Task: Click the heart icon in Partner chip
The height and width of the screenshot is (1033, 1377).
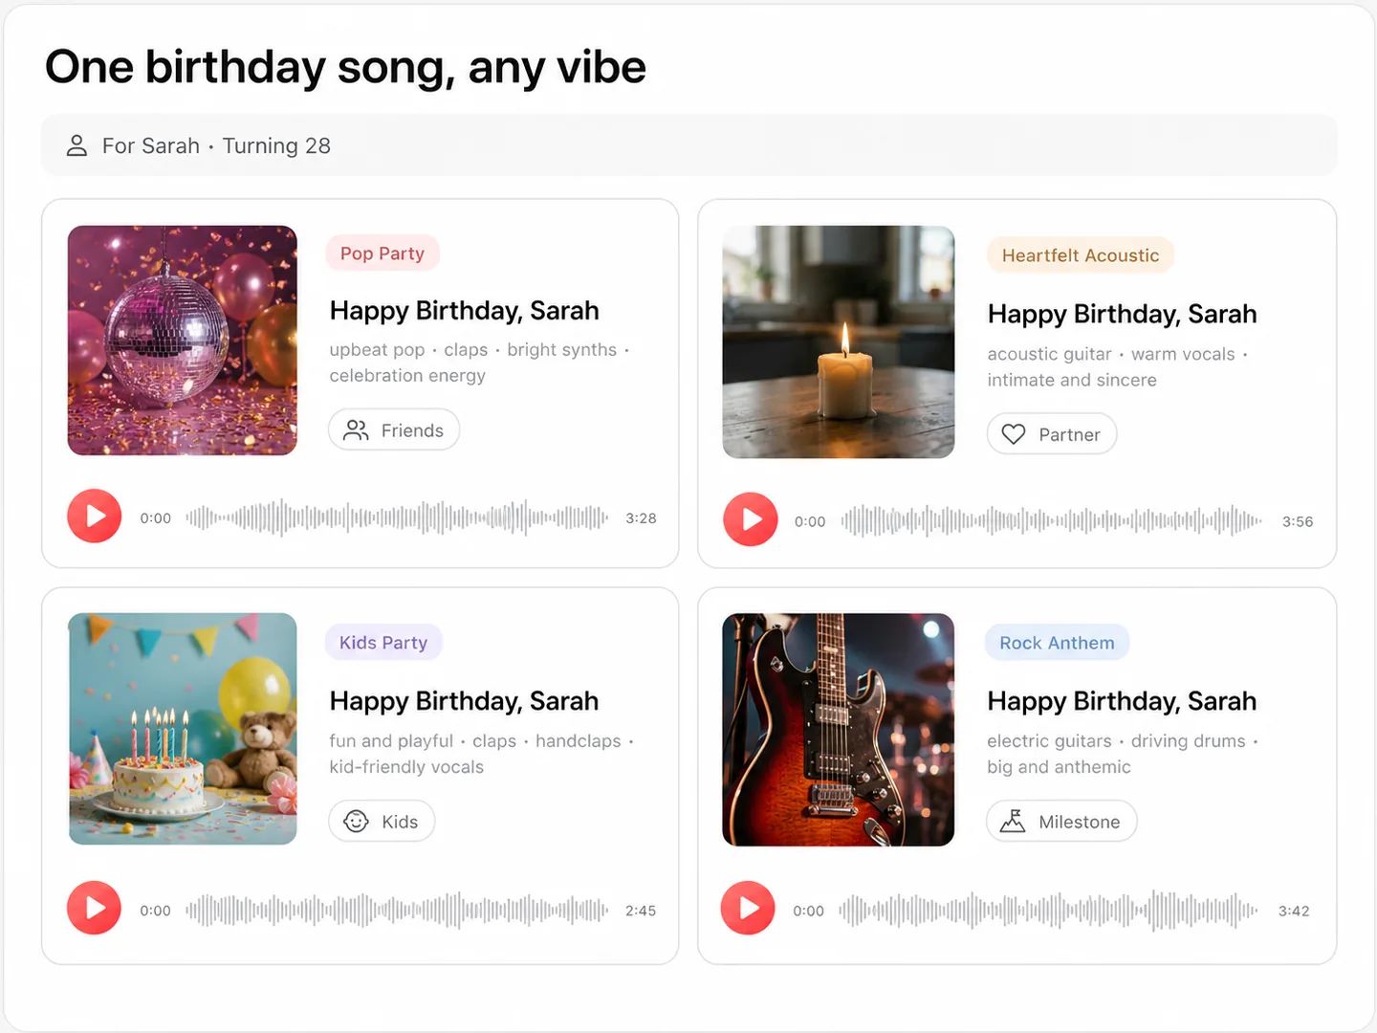Action: click(1014, 434)
